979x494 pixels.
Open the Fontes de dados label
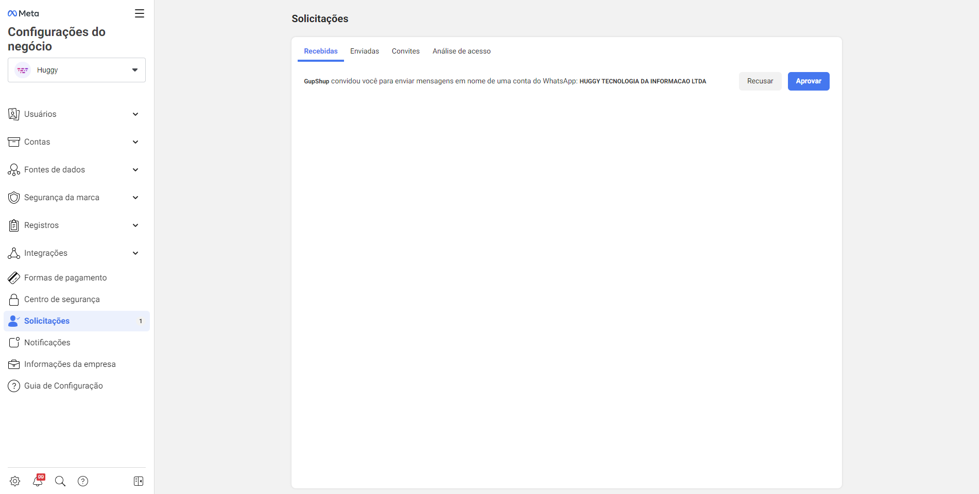pos(55,170)
